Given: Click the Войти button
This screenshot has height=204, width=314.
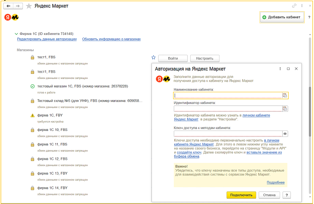Looking at the screenshot, I should 173,59.
